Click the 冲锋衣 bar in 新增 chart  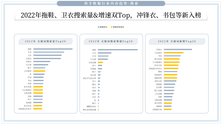178,49
